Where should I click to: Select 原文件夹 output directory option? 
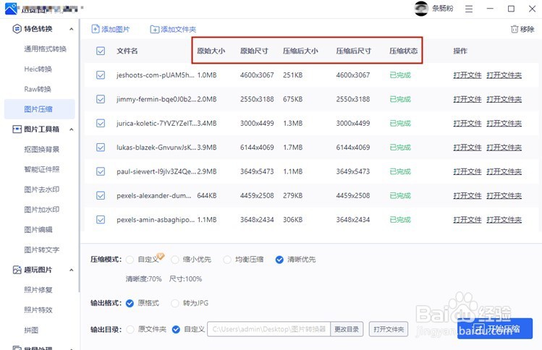(x=130, y=330)
